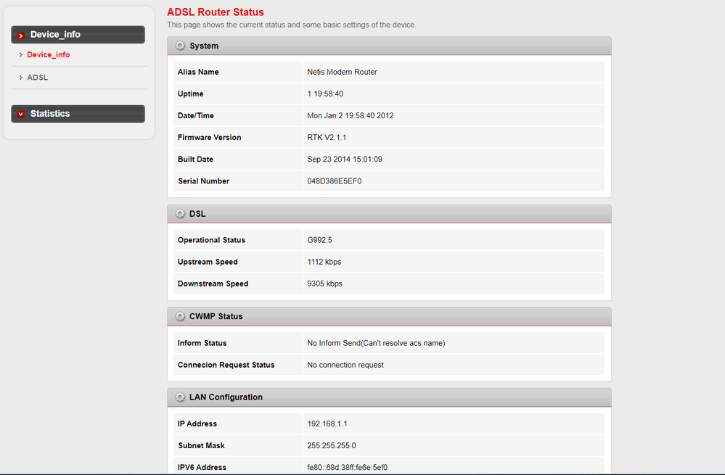The height and width of the screenshot is (475, 725).
Task: Select the System section header bar
Action: (389, 46)
